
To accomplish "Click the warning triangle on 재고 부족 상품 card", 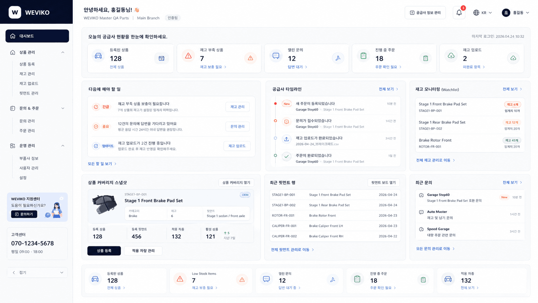I will point(189,56).
